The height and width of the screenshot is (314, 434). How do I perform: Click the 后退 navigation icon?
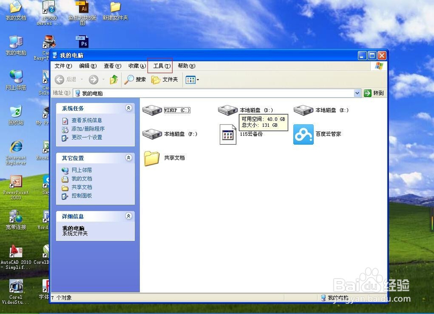(x=60, y=79)
